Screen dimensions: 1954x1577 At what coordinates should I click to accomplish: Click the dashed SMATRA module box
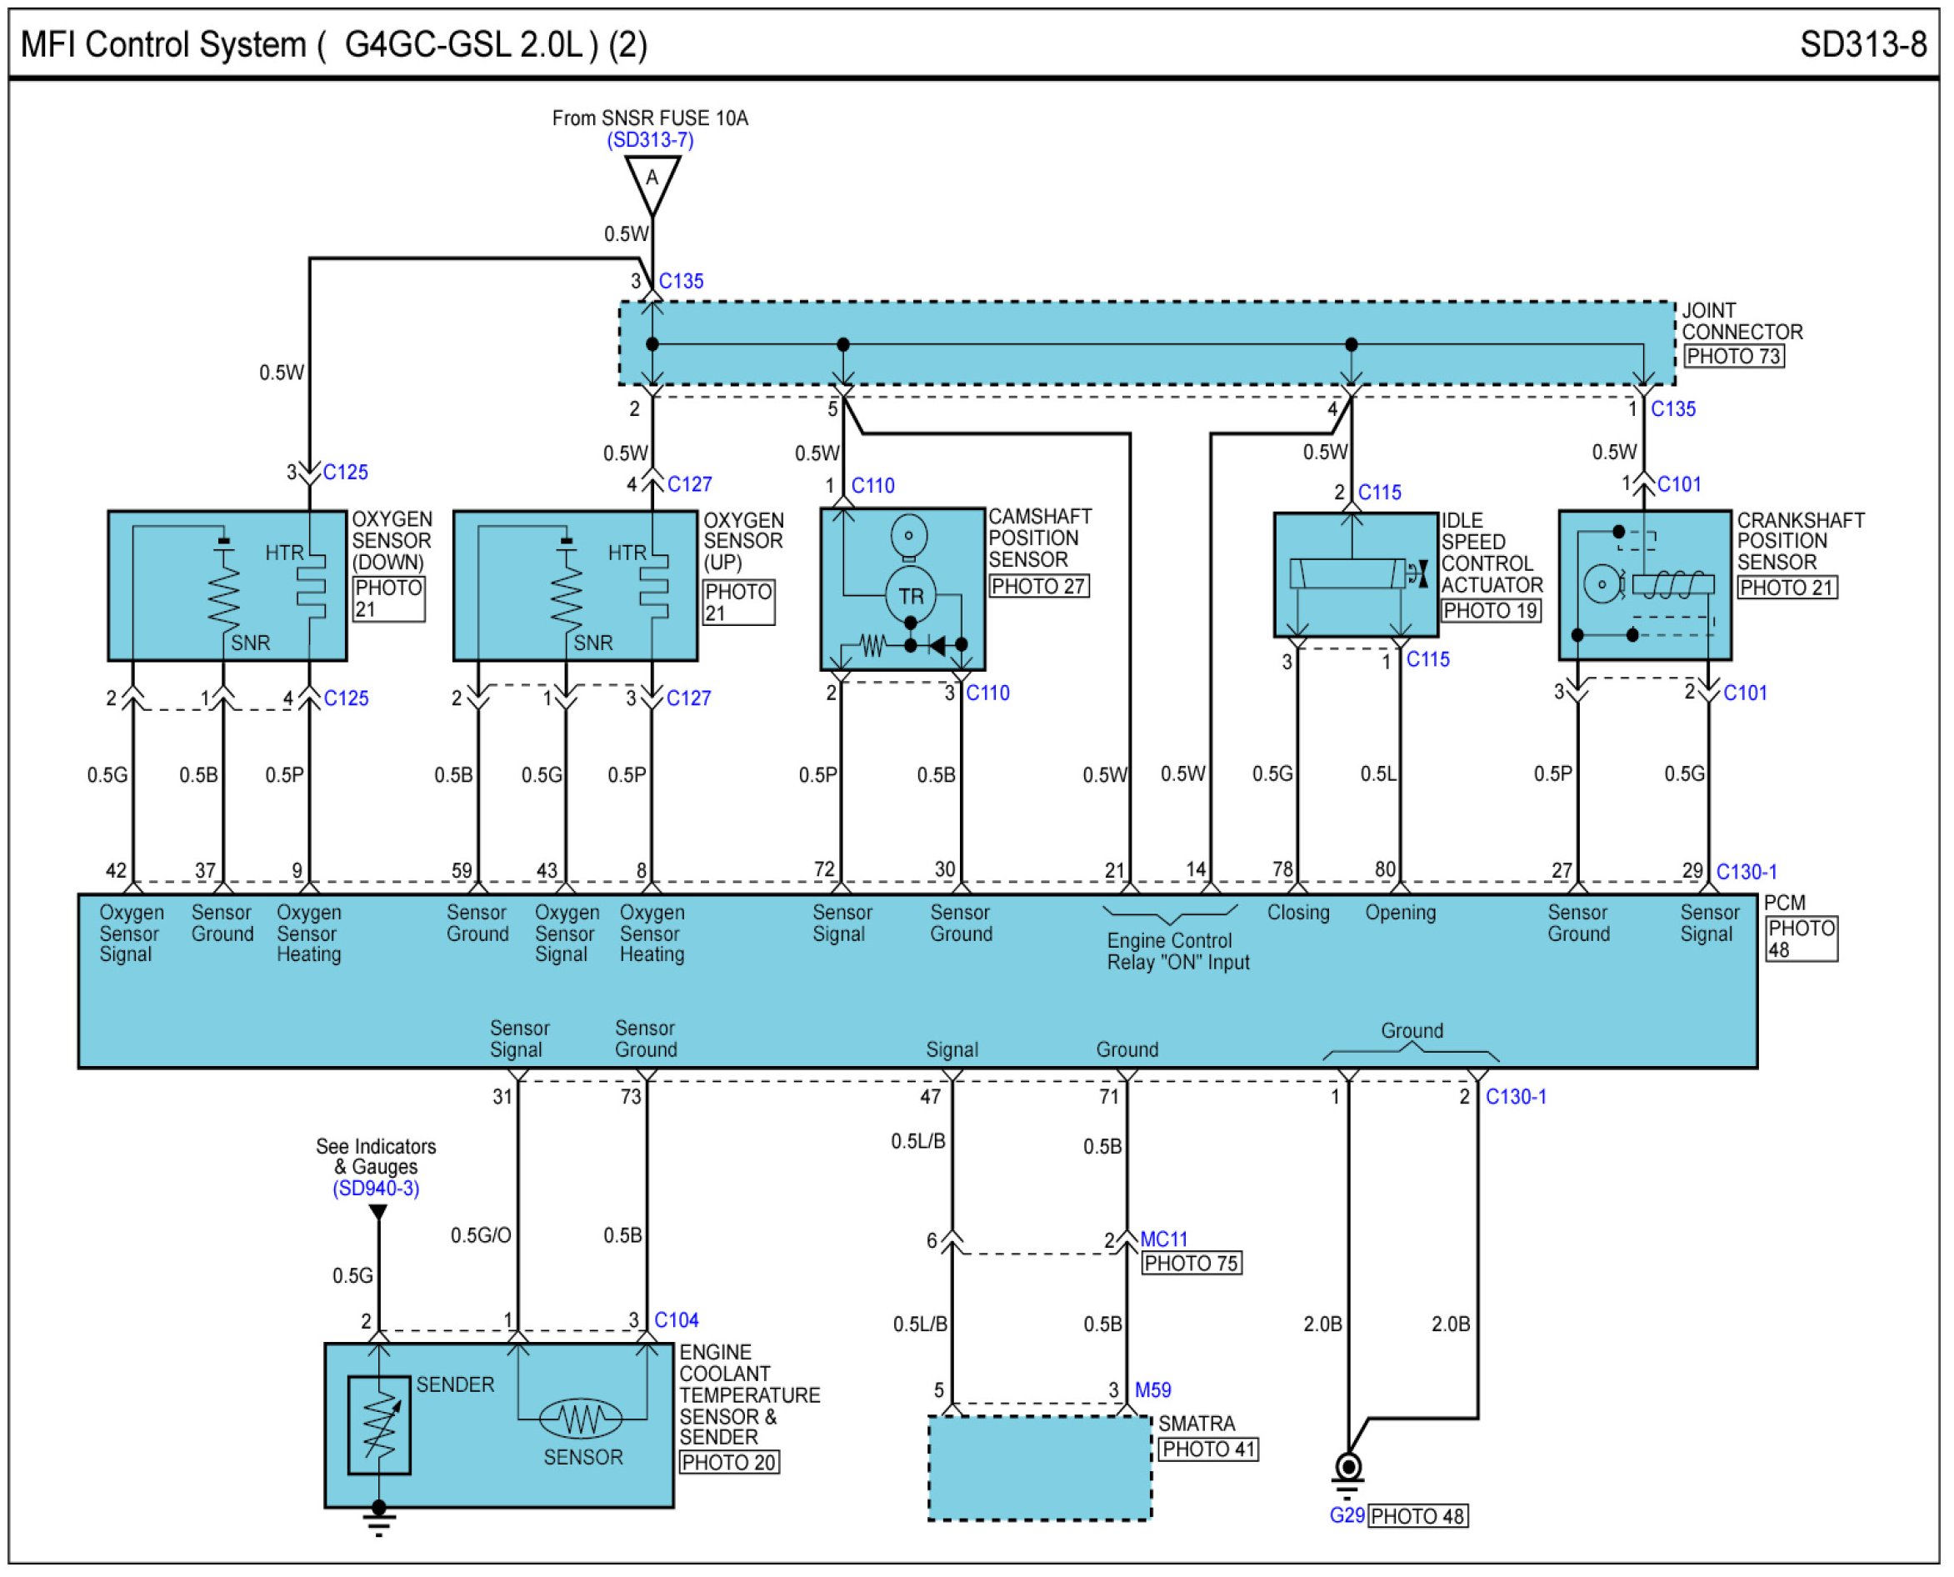click(x=1040, y=1468)
